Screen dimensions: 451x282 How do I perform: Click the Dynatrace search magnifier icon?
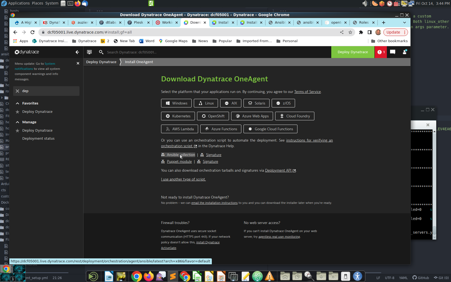pos(101,52)
